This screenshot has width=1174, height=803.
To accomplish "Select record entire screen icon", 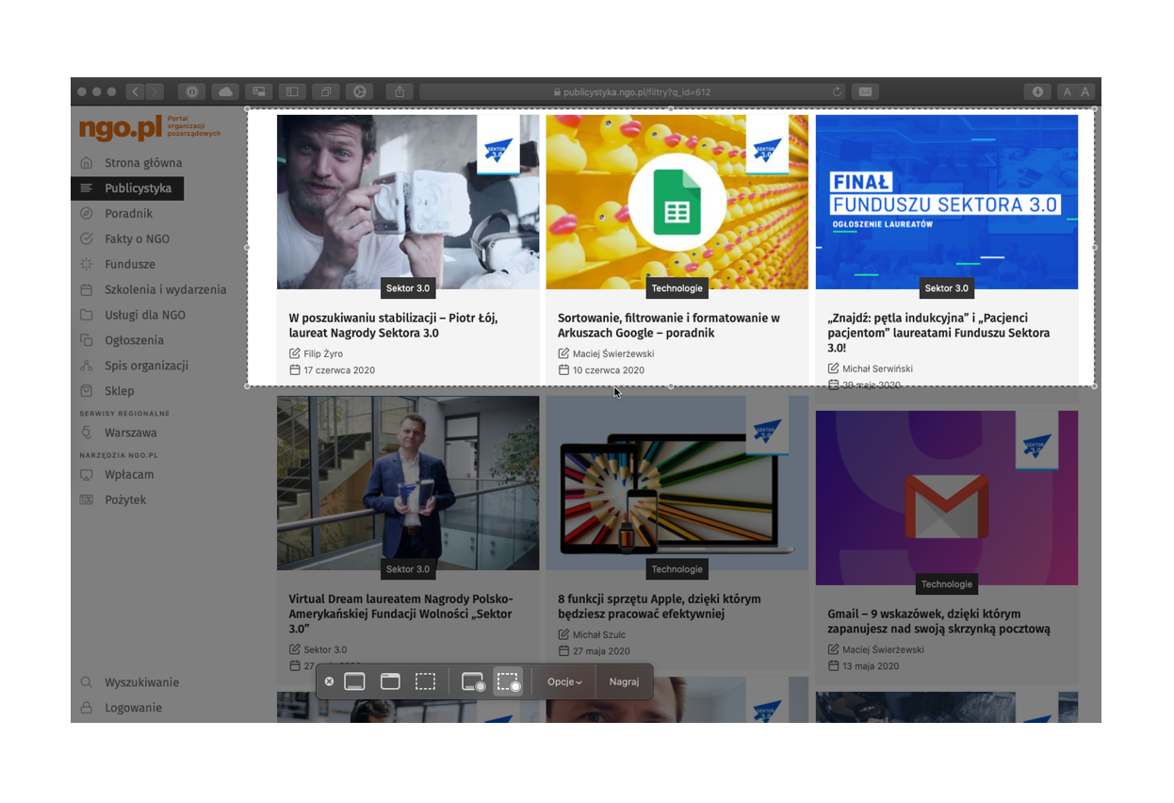I will 473,681.
